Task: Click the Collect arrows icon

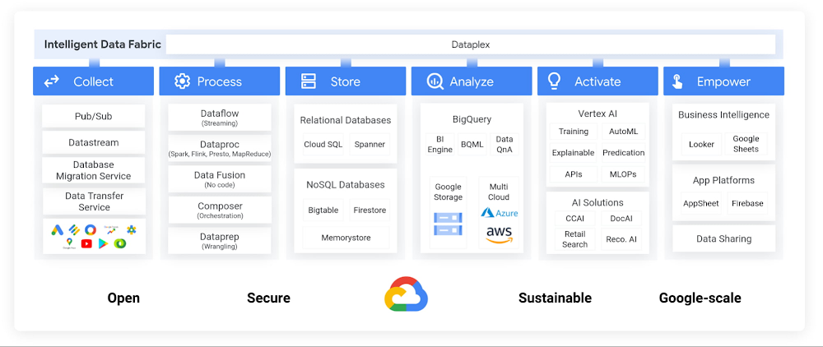Action: 51,81
